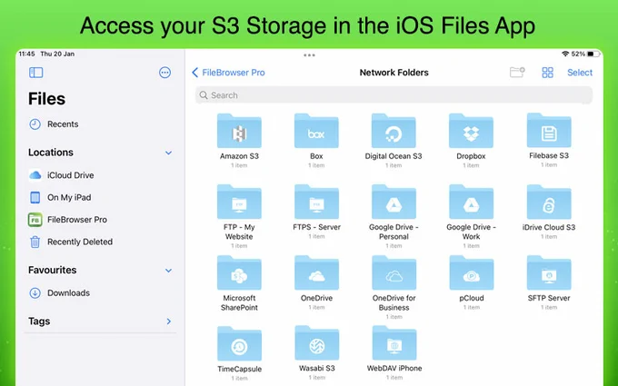The height and width of the screenshot is (386, 618).
Task: Open the FTPS - Server folder
Action: point(316,202)
